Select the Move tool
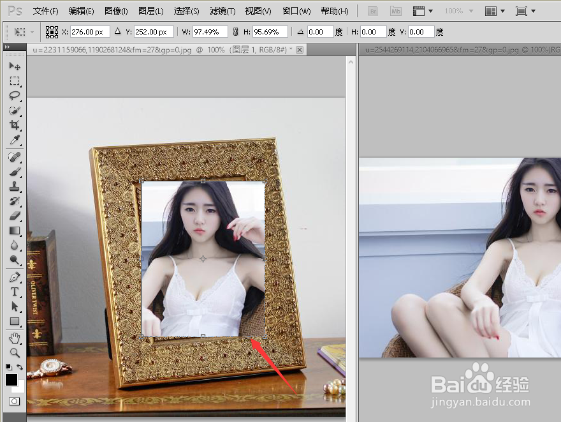Viewport: 561px width, 422px height. 14,66
